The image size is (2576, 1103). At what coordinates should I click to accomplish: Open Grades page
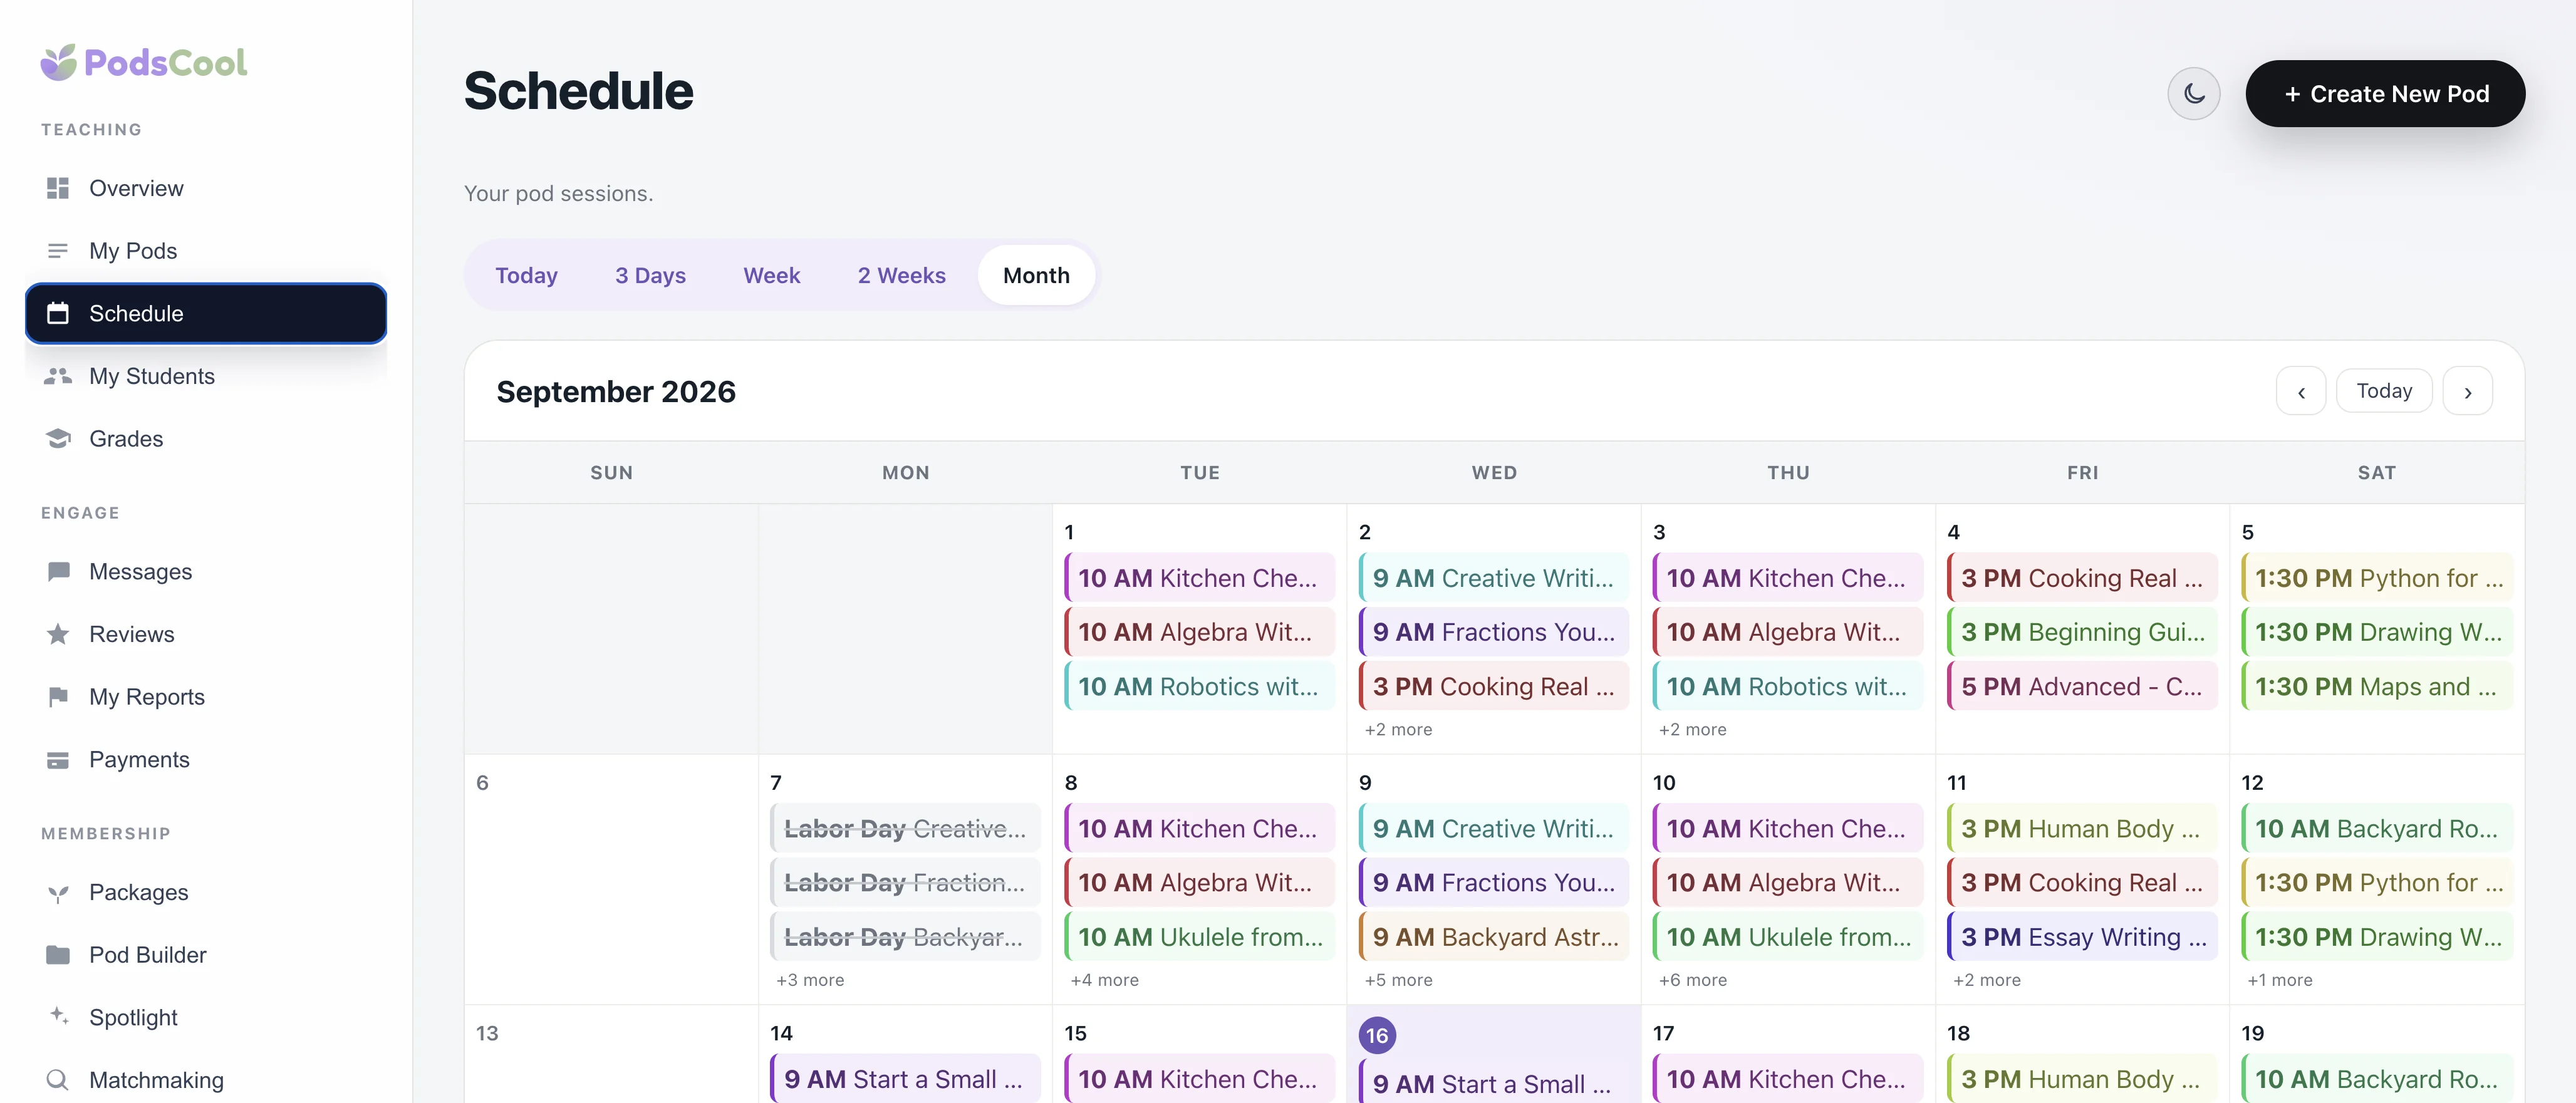206,439
